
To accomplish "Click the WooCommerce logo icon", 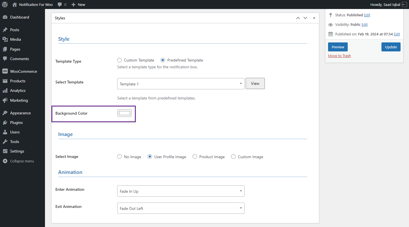I will click(x=5, y=71).
